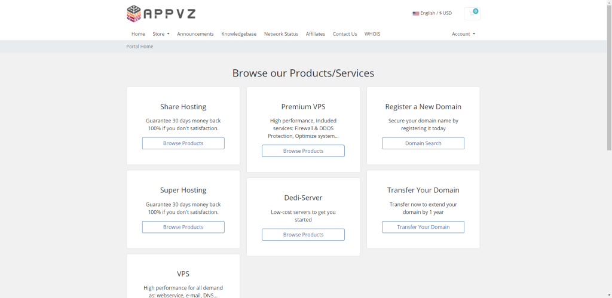Image resolution: width=612 pixels, height=298 pixels.
Task: Check the Network Status page
Action: pos(281,34)
